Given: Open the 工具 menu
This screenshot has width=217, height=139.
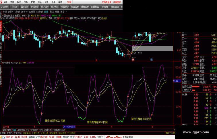Looking at the screenshot, I should tap(53, 2).
